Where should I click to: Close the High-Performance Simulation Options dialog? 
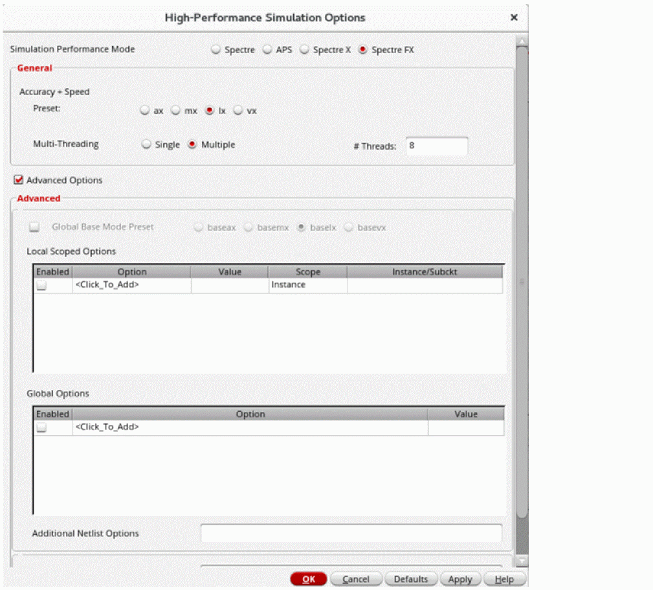514,17
